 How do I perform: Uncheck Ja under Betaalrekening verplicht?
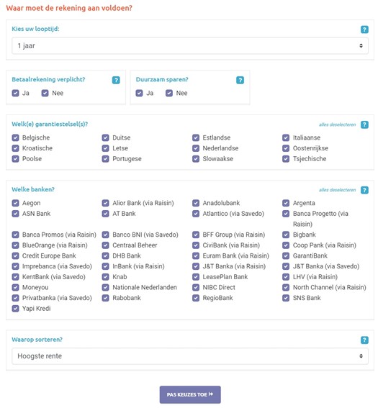click(x=15, y=93)
